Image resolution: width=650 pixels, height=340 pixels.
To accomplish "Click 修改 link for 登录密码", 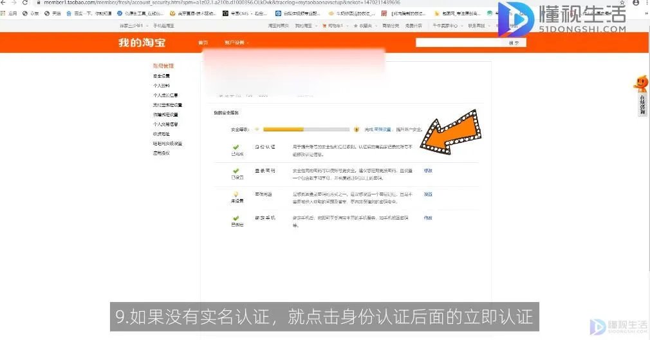I will point(428,171).
